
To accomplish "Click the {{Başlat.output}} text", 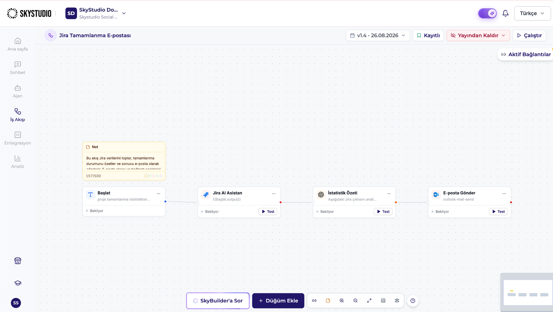I will click(x=227, y=199).
